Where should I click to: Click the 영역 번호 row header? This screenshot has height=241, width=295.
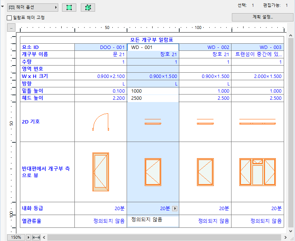click(47, 69)
